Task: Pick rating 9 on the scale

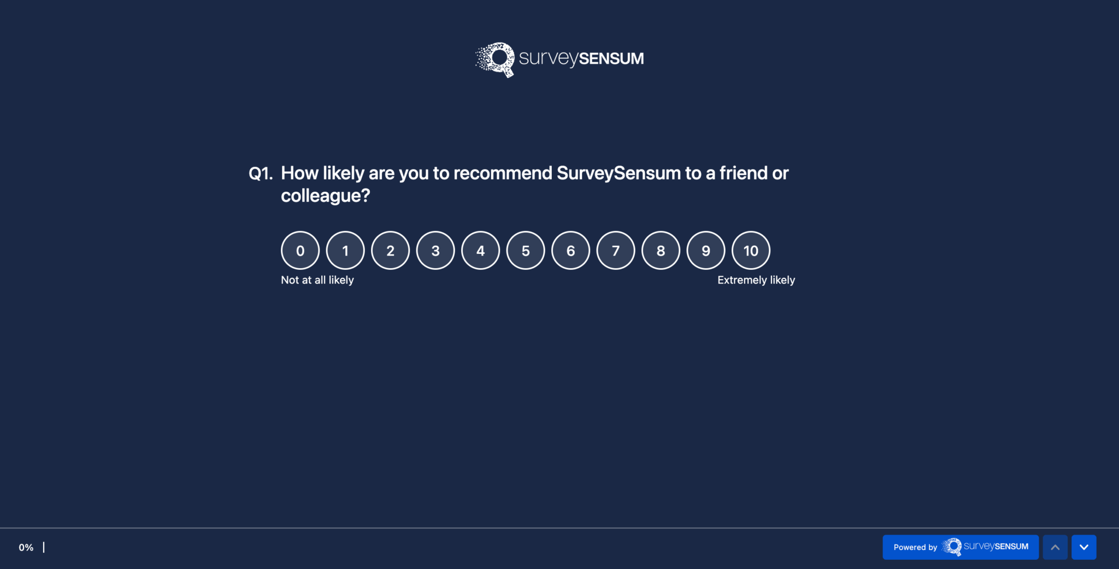Action: (x=706, y=251)
